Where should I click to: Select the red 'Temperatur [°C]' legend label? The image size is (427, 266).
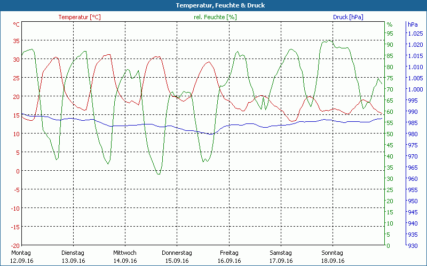coord(80,17)
